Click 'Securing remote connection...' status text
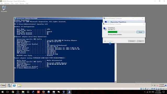 115,35
